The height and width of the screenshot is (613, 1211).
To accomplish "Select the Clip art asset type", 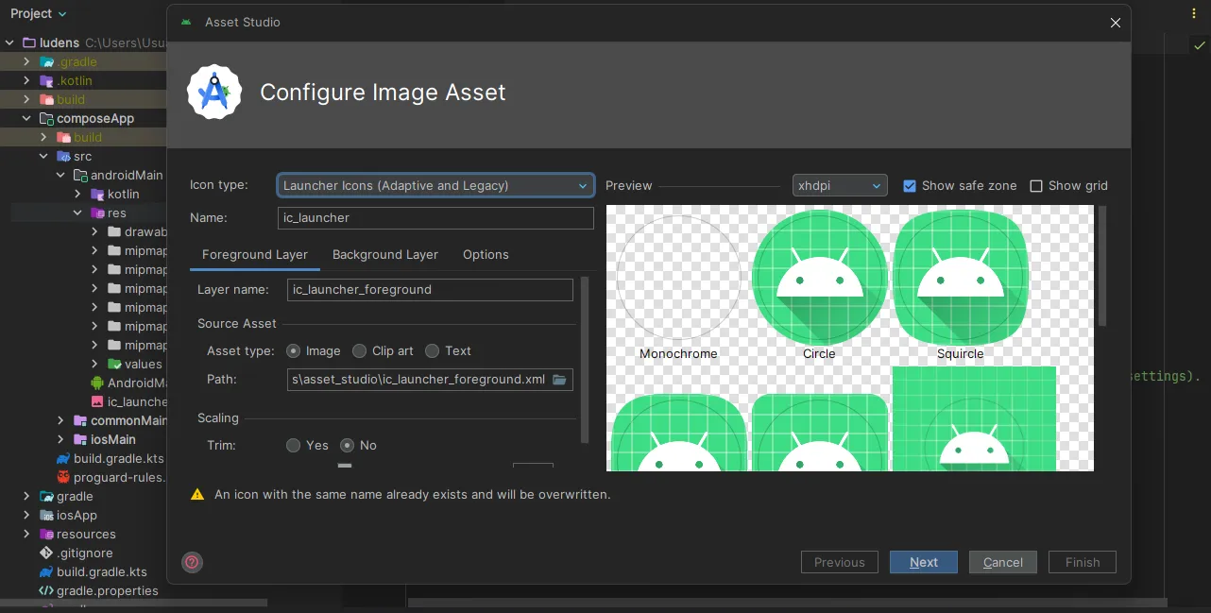I will click(359, 350).
